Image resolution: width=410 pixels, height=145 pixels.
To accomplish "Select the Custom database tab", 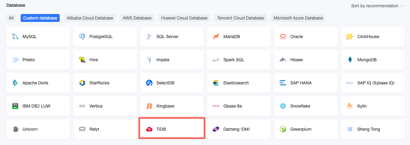I will [x=40, y=18].
